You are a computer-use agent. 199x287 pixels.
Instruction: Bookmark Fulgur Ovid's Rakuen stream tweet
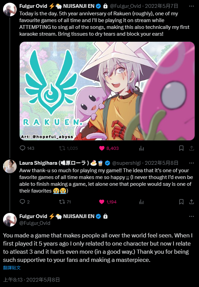pos(181,148)
